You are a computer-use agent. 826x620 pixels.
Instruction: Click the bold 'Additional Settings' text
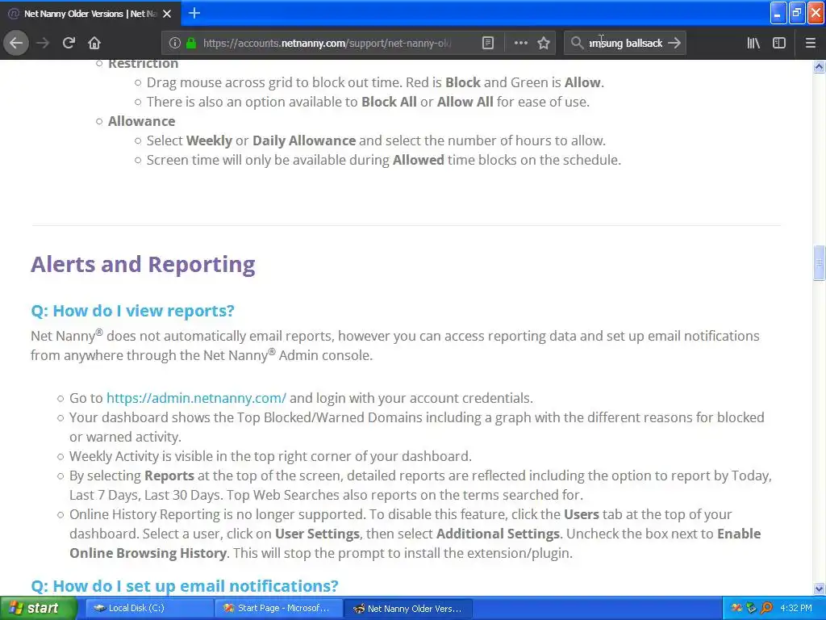498,534
